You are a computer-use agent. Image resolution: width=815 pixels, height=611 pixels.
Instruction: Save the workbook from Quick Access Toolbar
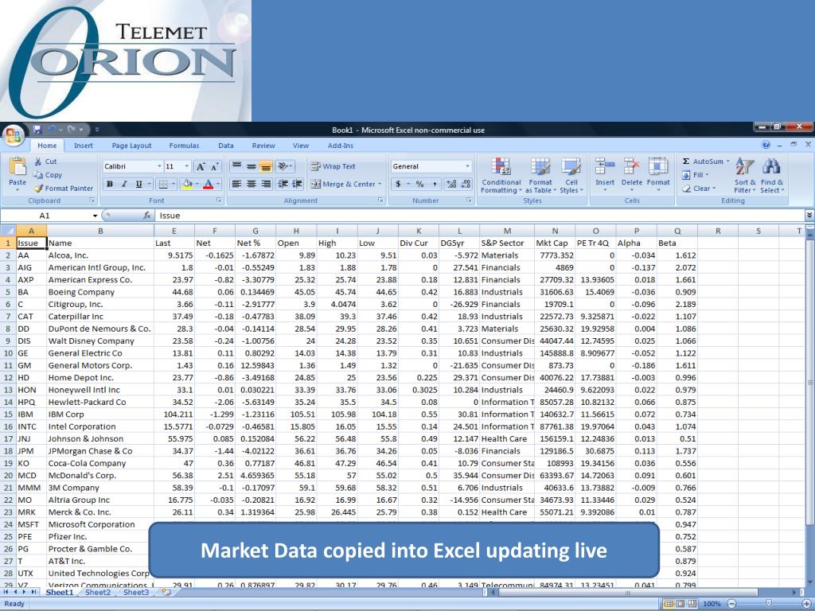[x=37, y=130]
